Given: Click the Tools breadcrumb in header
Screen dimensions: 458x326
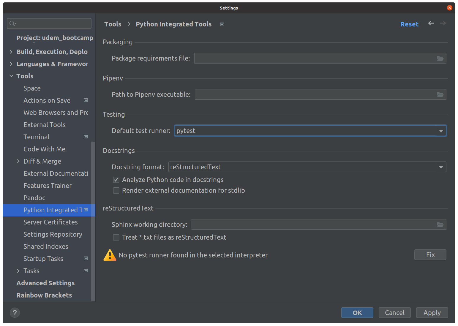Looking at the screenshot, I should (x=113, y=24).
